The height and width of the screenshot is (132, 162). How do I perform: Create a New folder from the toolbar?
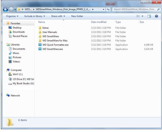77,16
